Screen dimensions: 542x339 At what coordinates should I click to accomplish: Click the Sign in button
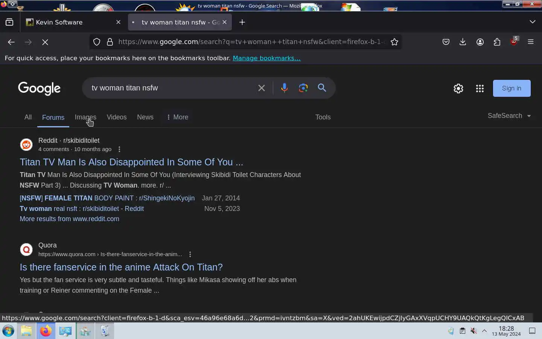tap(512, 88)
